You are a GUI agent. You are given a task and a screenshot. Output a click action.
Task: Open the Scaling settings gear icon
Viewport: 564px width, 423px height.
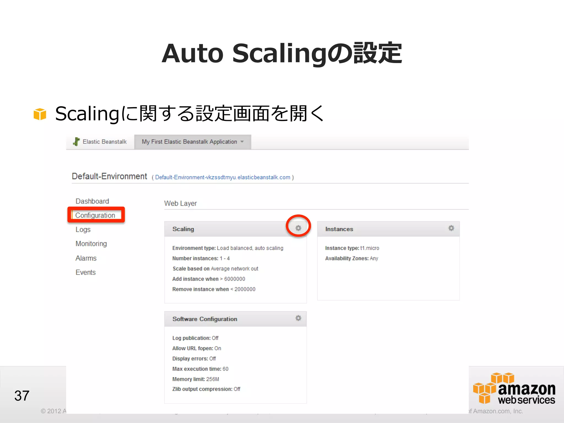point(298,228)
